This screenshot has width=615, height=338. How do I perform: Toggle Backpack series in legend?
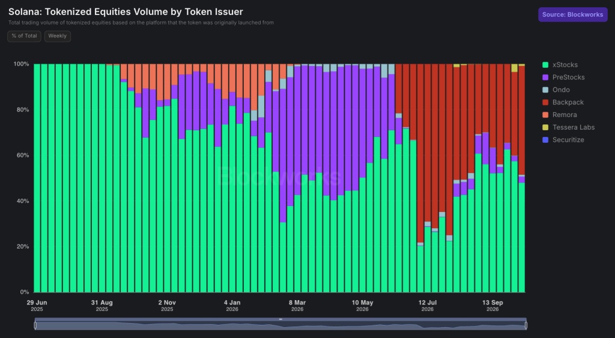coord(563,102)
